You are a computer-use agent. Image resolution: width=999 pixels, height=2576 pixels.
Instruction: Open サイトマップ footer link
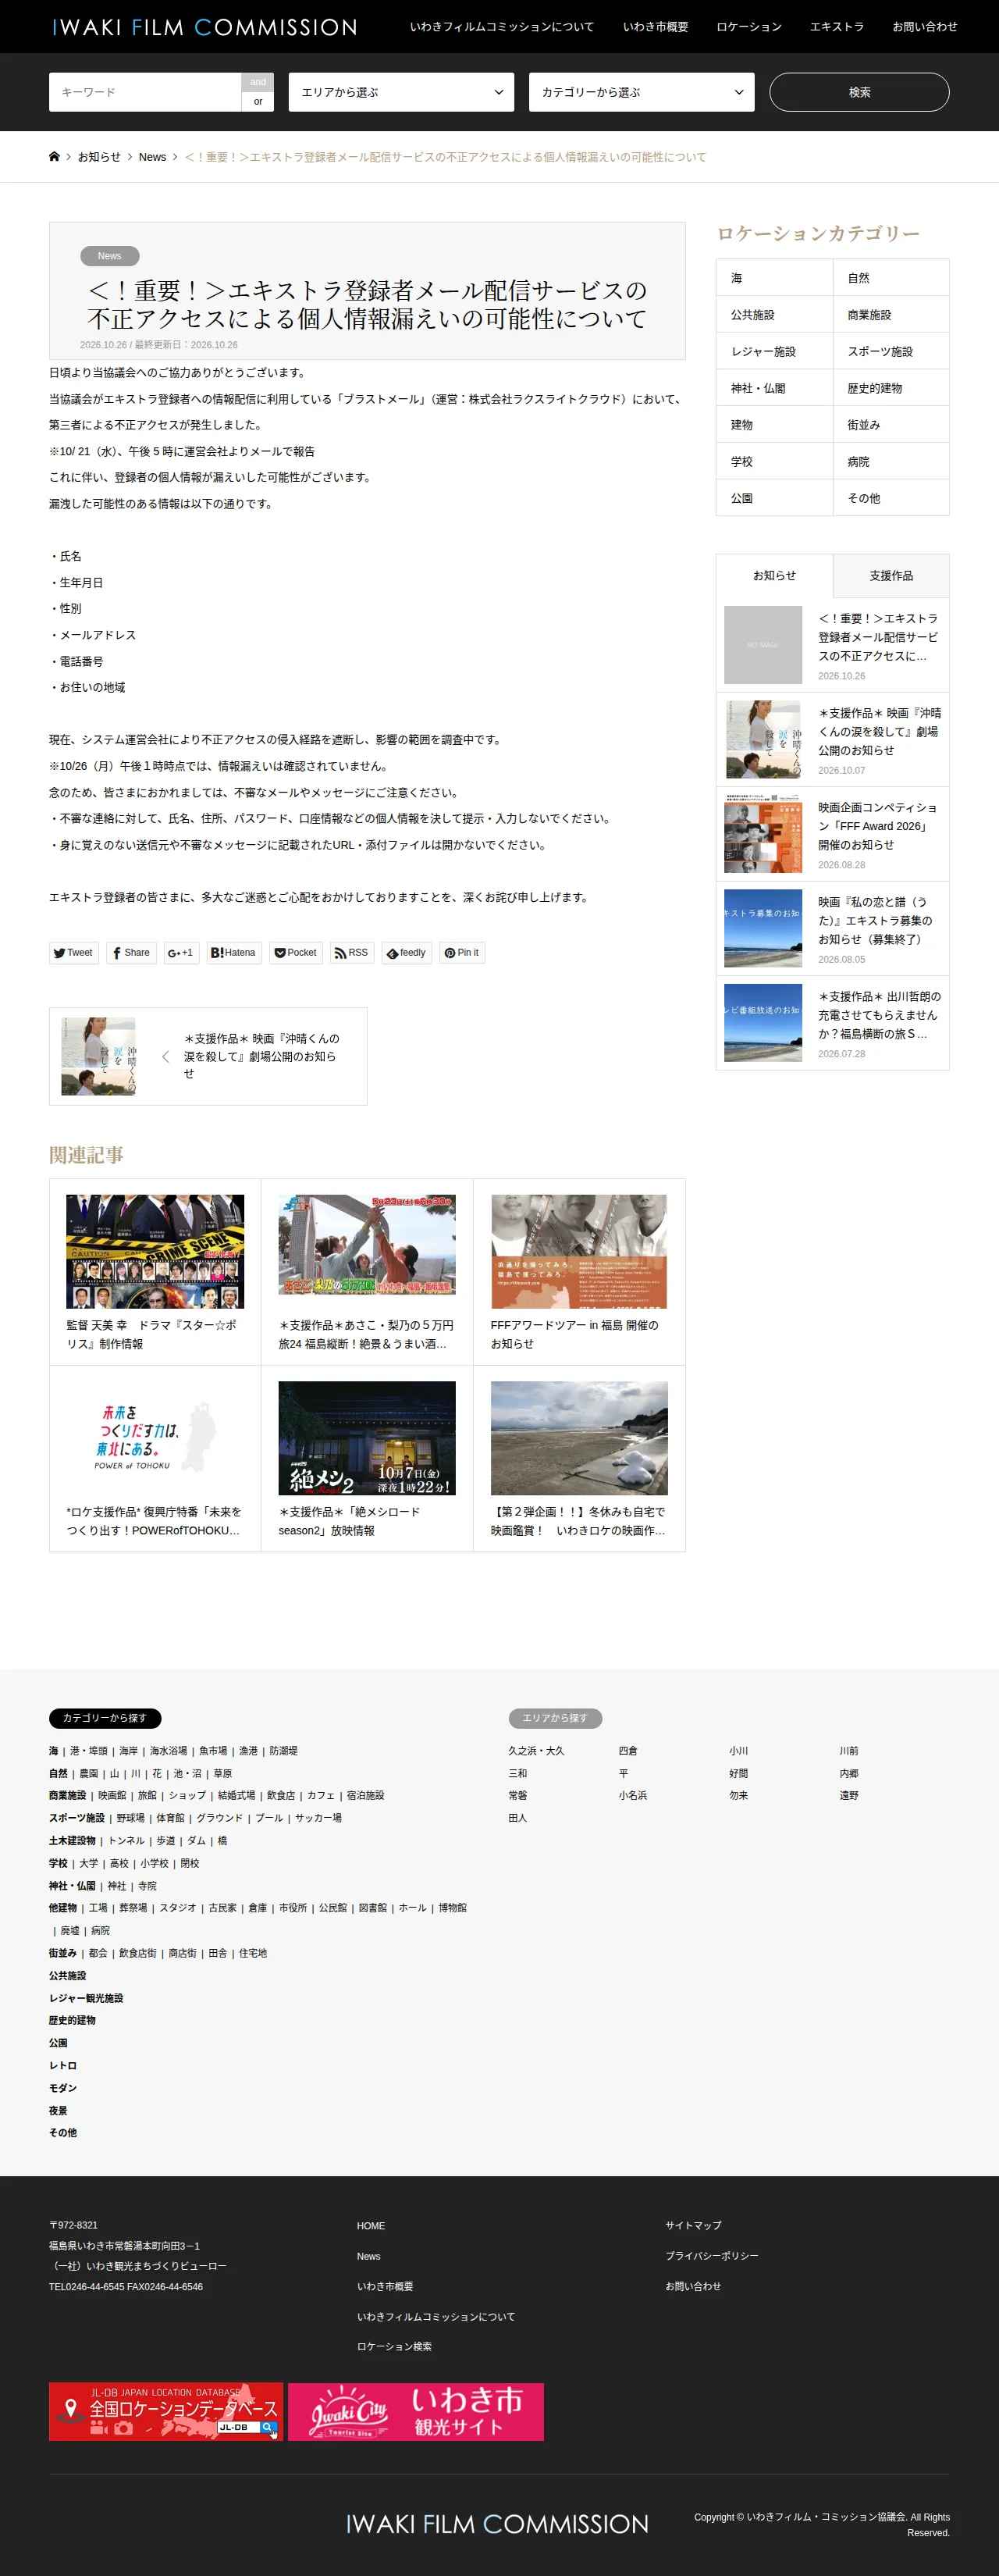click(693, 2225)
